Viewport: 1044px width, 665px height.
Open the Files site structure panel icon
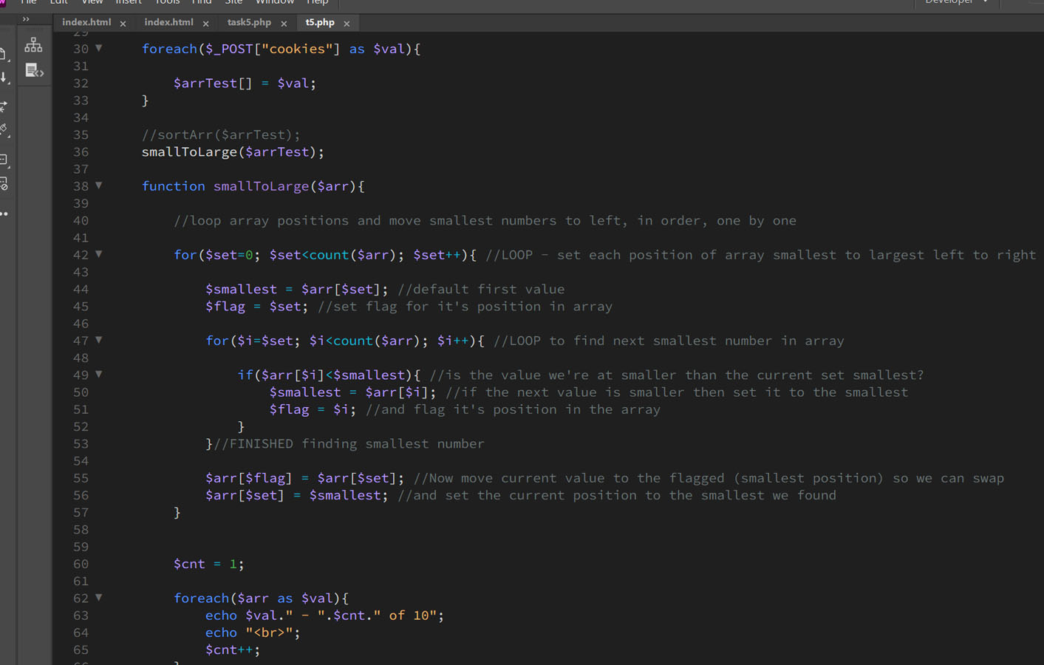point(33,45)
